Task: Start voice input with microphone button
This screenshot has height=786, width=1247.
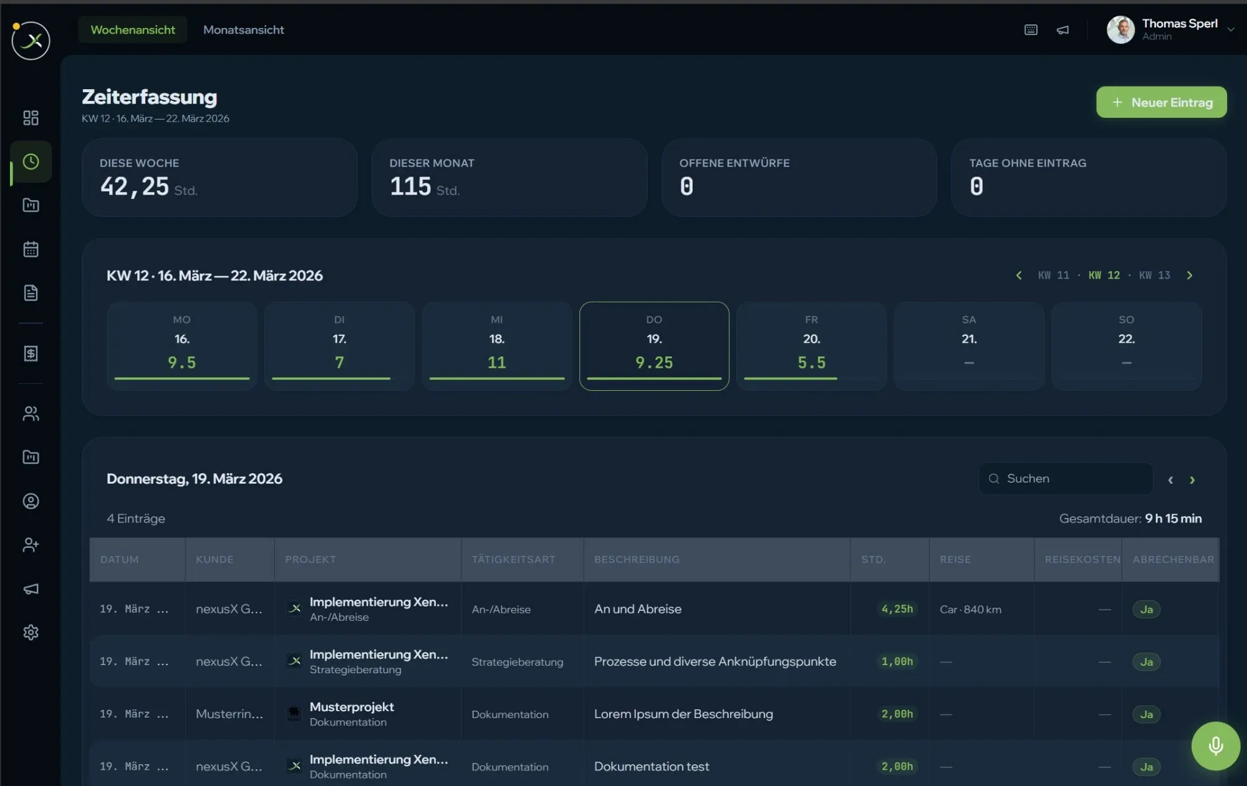Action: (1215, 745)
